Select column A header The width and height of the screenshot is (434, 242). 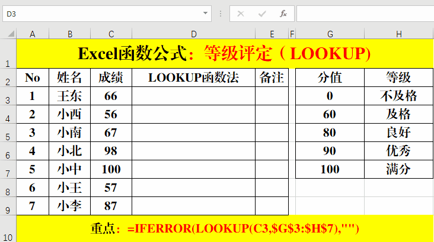(x=33, y=34)
